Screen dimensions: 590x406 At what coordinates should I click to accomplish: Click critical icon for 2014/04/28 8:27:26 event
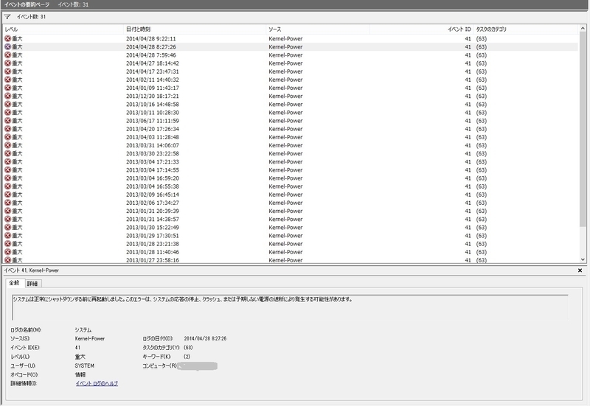pos(7,46)
